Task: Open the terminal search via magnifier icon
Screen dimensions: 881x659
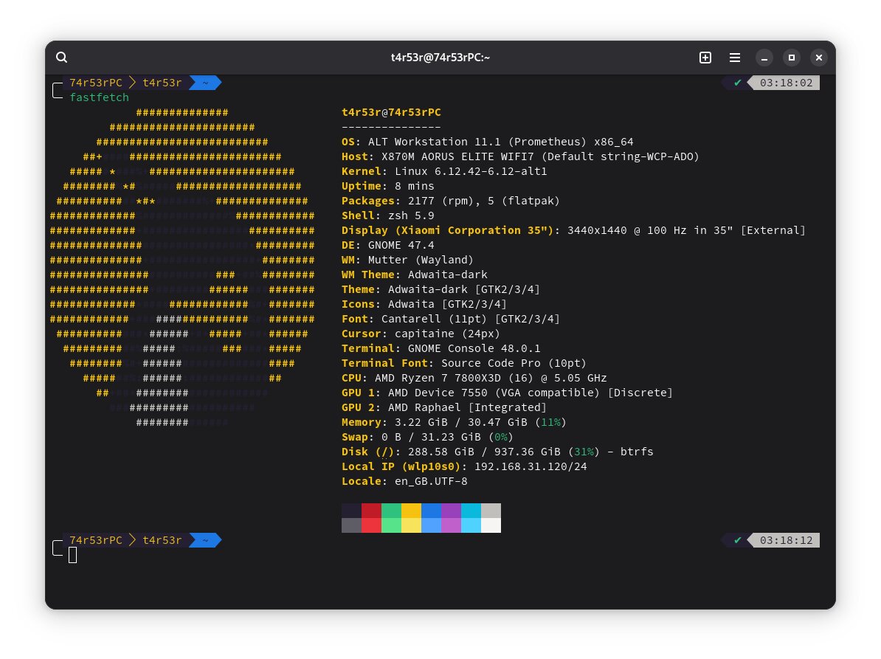Action: point(62,58)
